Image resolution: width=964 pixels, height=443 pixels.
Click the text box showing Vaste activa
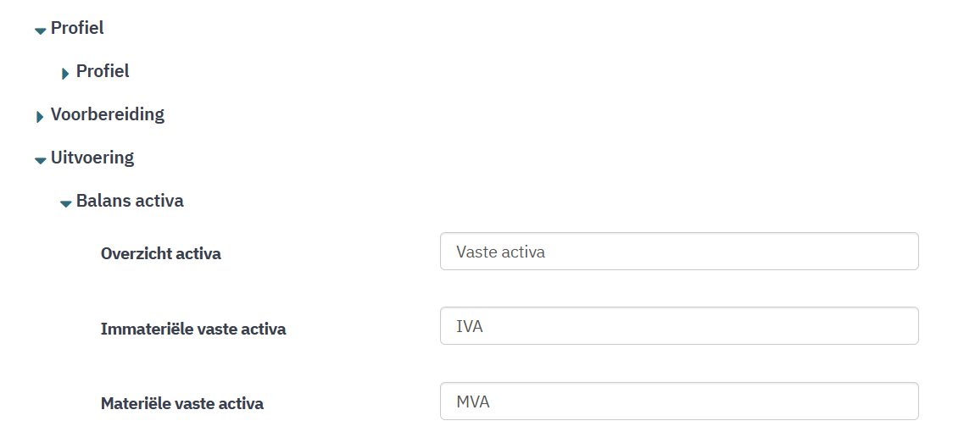click(x=678, y=252)
